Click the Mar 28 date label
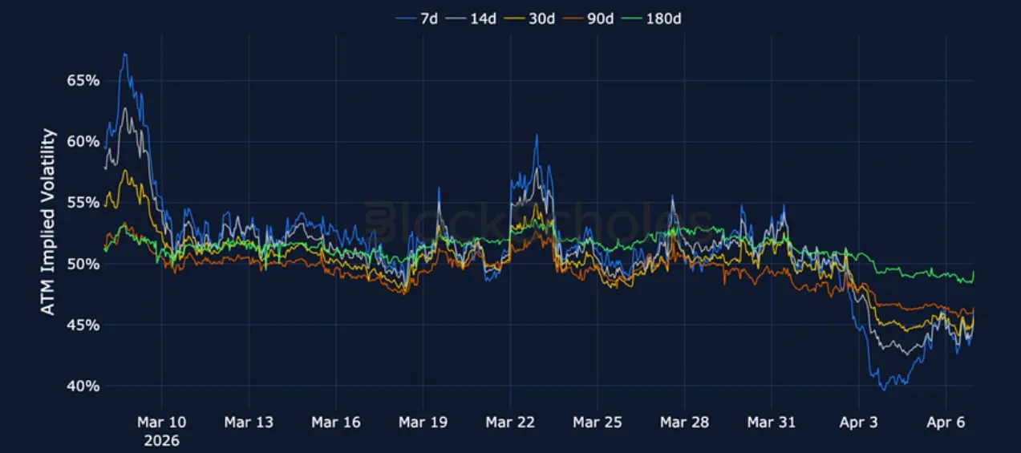Viewport: 1021px width, 453px height. (684, 423)
